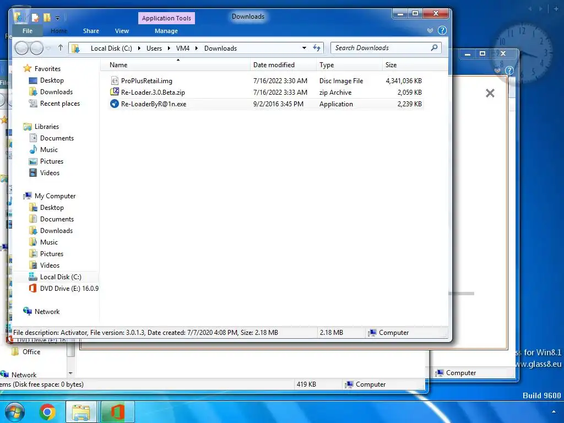Open Desktop under Favorites
564x423 pixels.
(52, 80)
